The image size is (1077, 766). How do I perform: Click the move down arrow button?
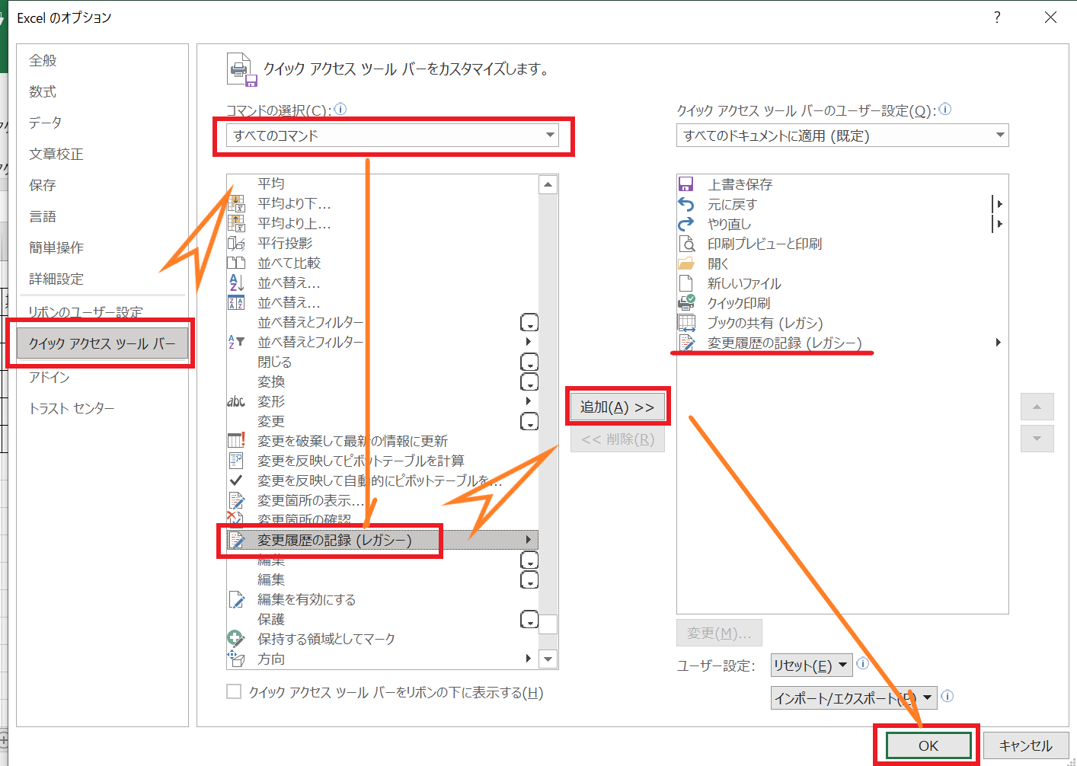click(x=1037, y=439)
